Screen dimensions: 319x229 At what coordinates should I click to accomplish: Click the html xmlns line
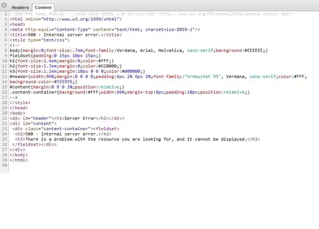point(66,19)
